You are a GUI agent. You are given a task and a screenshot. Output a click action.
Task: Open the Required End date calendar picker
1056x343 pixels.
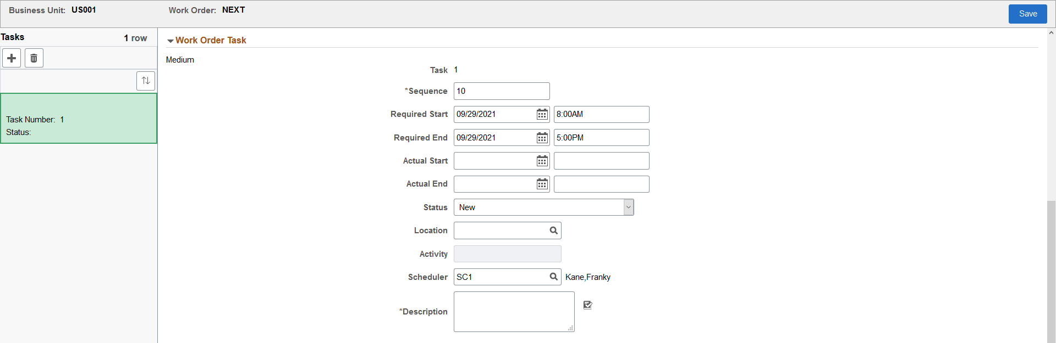click(542, 138)
